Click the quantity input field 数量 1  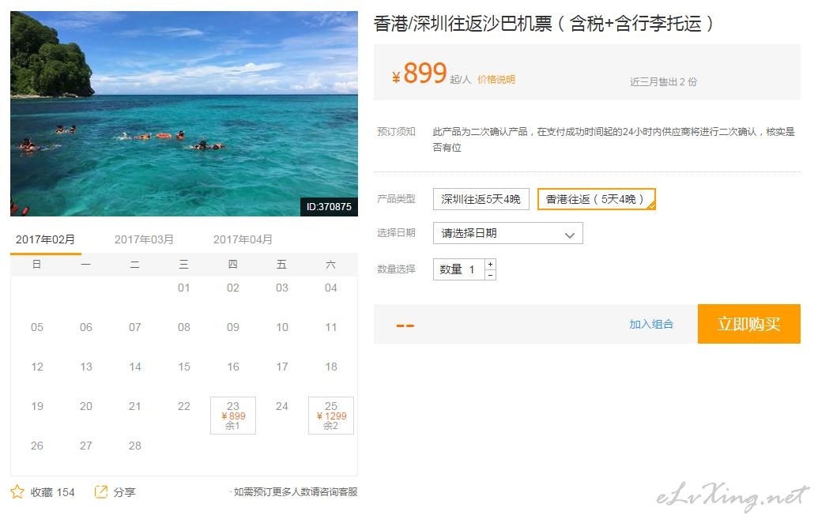[x=459, y=269]
